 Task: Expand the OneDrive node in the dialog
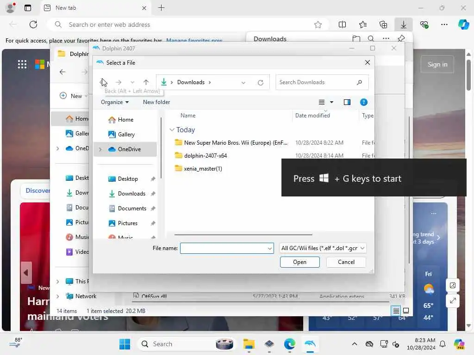(100, 149)
